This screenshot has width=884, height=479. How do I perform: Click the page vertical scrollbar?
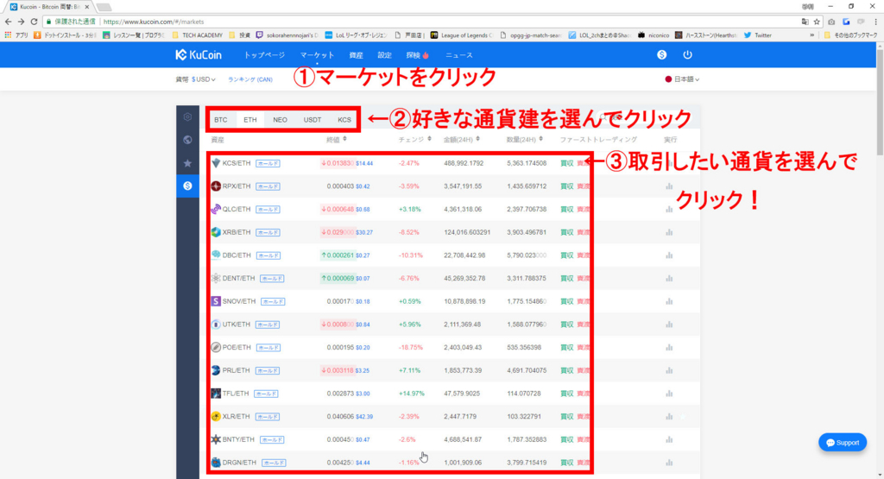[x=880, y=100]
